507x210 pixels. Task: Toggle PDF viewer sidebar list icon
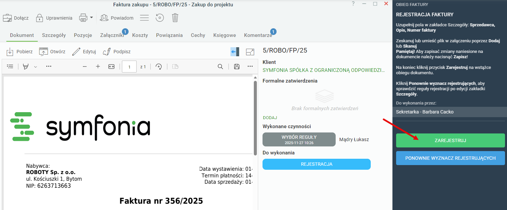10,67
